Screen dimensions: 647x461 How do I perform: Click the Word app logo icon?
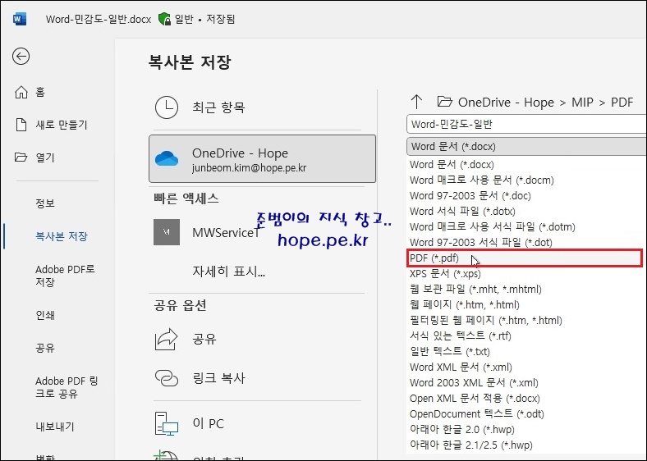click(20, 19)
